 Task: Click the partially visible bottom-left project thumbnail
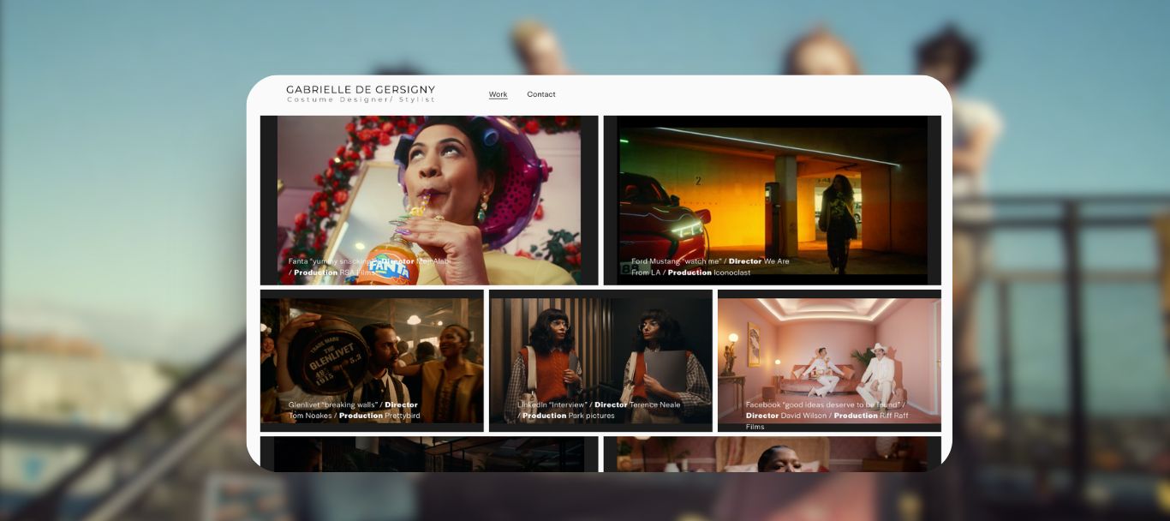tap(428, 454)
